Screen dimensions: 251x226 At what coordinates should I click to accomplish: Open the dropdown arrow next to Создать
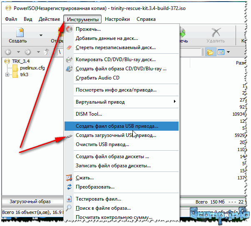click(41, 35)
